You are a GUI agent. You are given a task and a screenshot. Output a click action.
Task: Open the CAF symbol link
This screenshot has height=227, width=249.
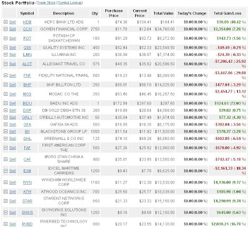pos(27,159)
